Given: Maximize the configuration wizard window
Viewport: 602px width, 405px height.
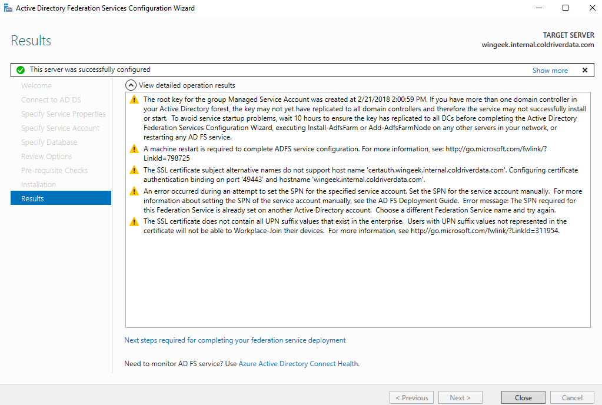Looking at the screenshot, I should [x=566, y=8].
